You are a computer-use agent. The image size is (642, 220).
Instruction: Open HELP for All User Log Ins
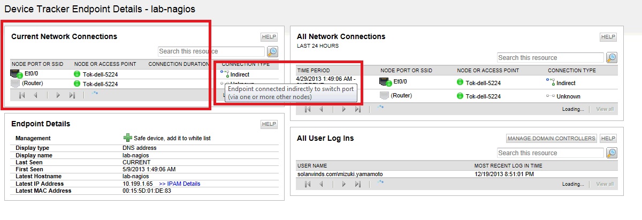[x=608, y=138]
